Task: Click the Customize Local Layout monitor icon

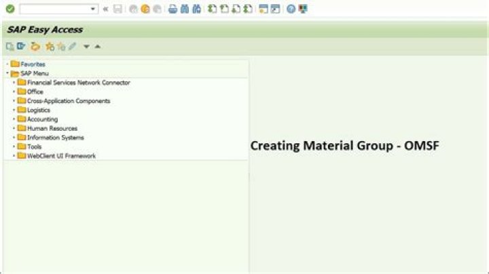Action: tap(302, 9)
